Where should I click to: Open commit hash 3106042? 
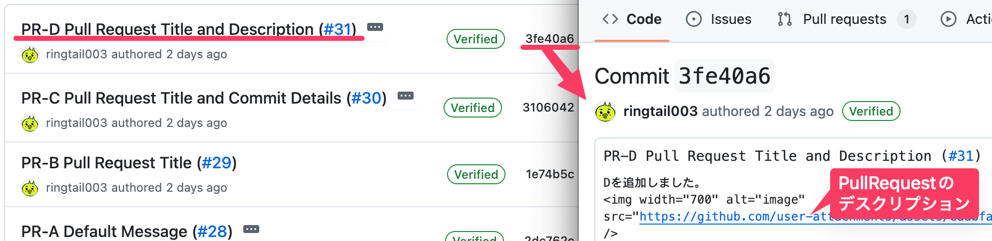[x=548, y=108]
